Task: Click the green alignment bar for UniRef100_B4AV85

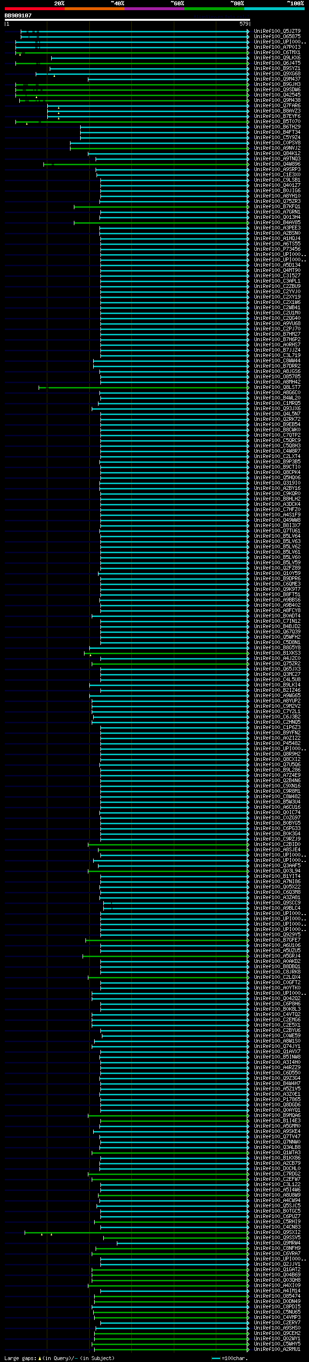Action: pos(162,223)
